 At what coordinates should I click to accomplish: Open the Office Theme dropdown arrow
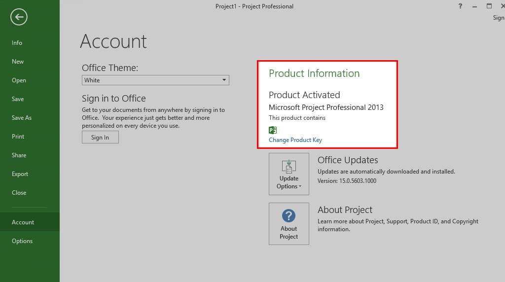tap(224, 80)
